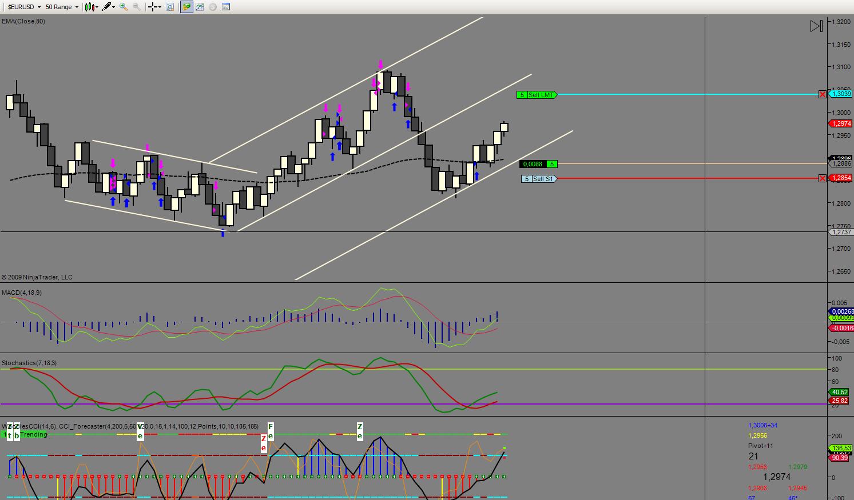Open the chart properties icon
The image size is (854, 500).
pos(226,7)
